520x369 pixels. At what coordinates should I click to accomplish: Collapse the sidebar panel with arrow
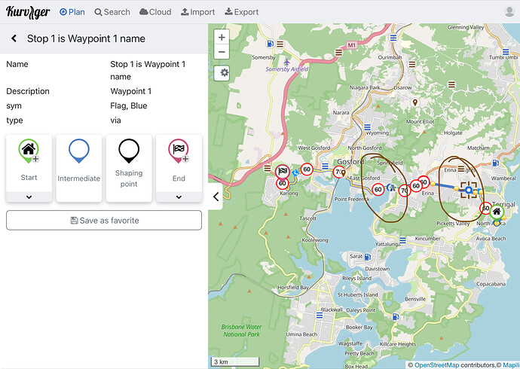pyautogui.click(x=216, y=197)
